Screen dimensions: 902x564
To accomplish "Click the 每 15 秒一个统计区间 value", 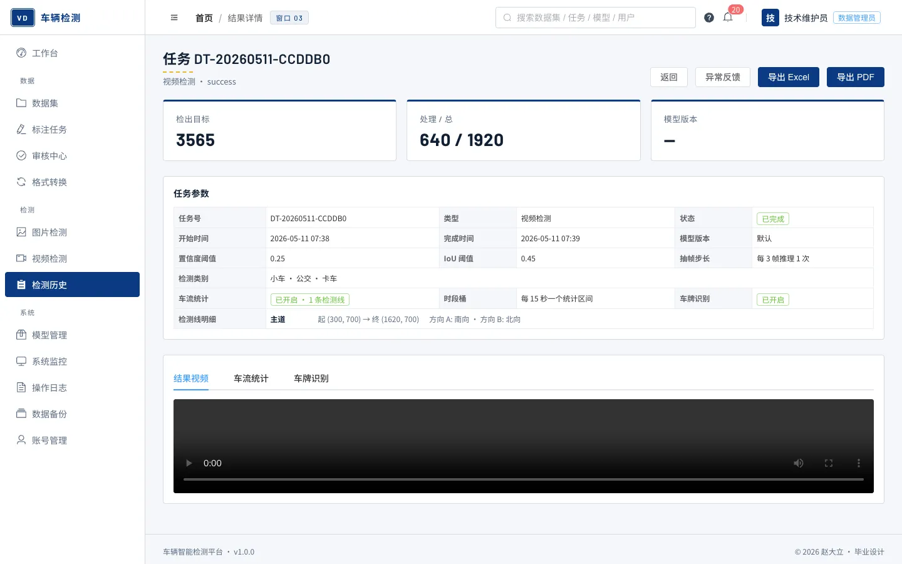I will pyautogui.click(x=557, y=299).
